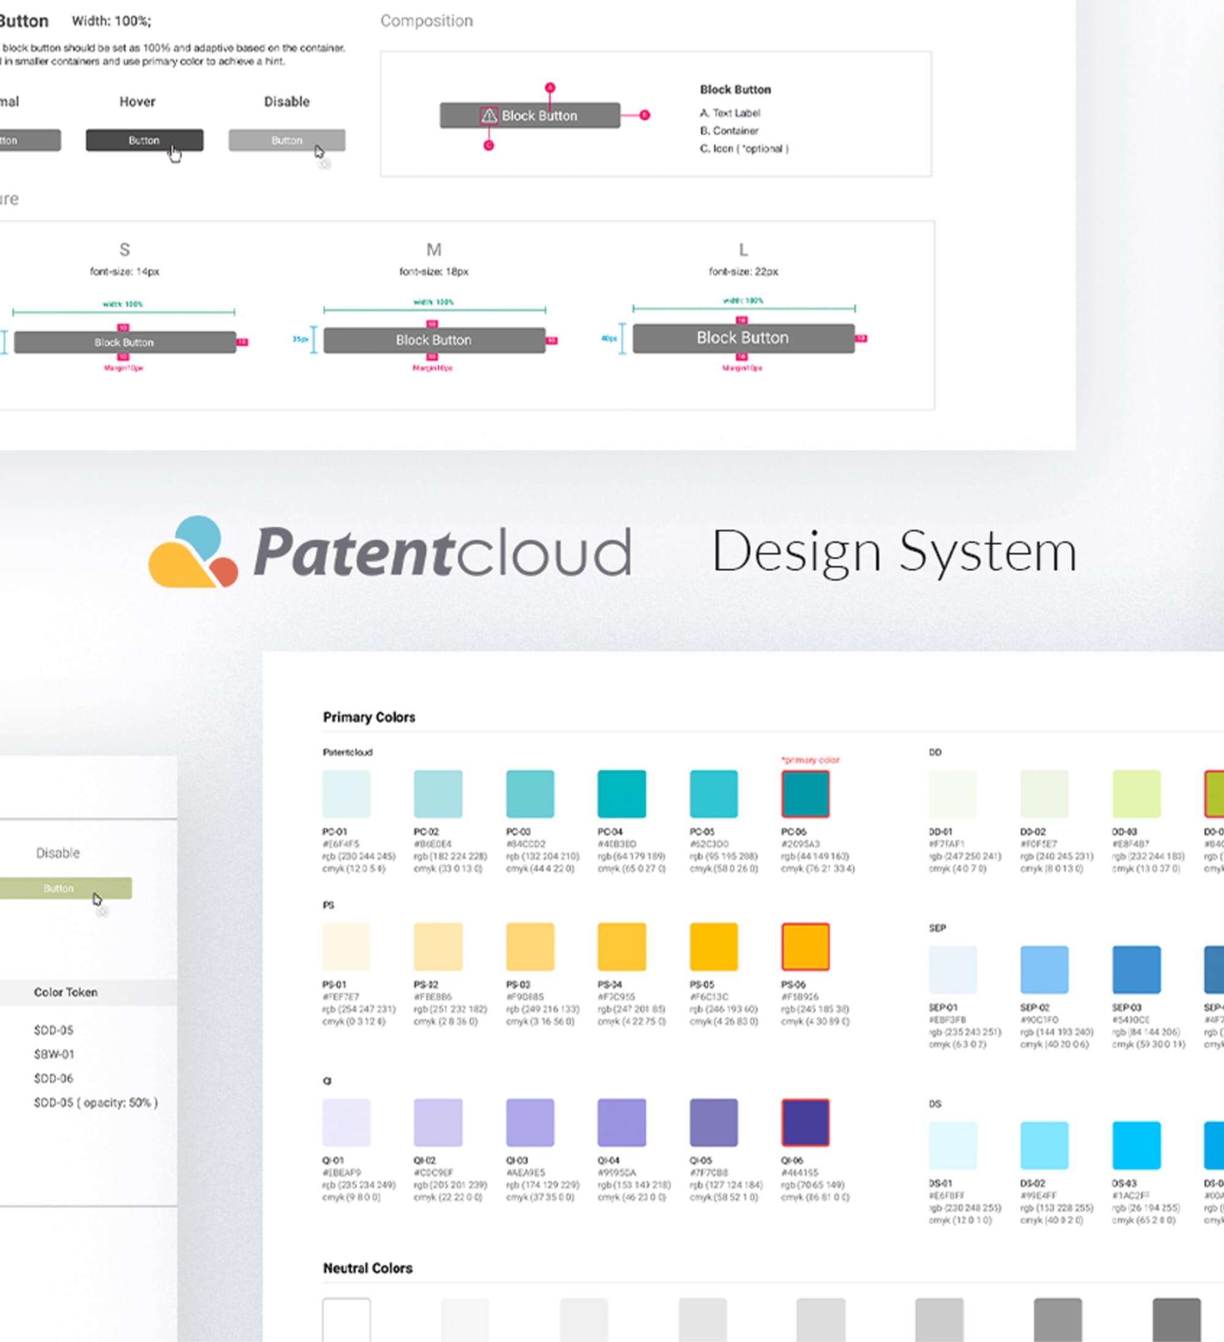This screenshot has height=1342, width=1224.
Task: Choose the PC-04 teal color swatch
Action: click(x=621, y=793)
